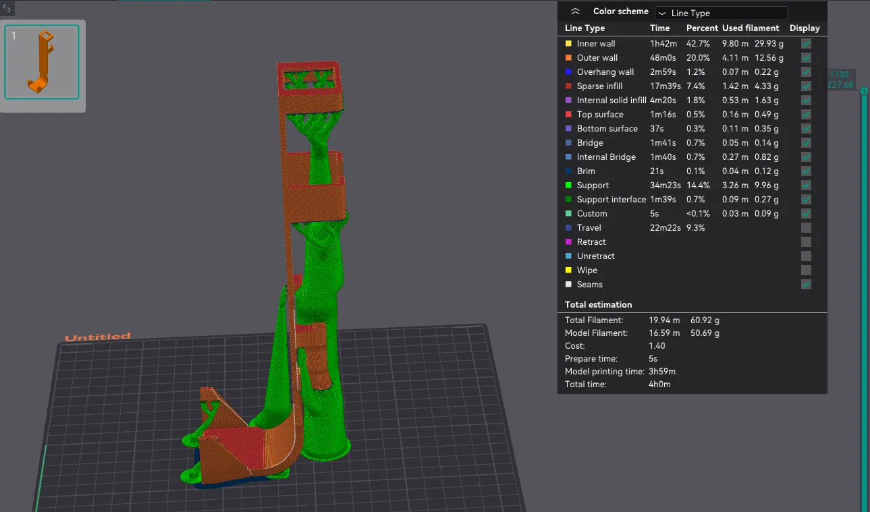Click the 'Internal Bridge' label

click(606, 157)
